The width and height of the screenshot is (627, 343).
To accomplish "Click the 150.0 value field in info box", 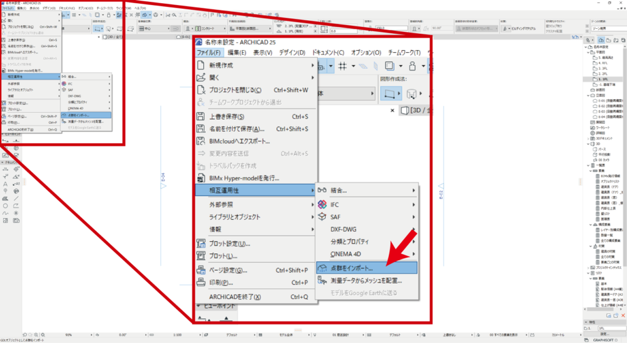I will 391,29.
